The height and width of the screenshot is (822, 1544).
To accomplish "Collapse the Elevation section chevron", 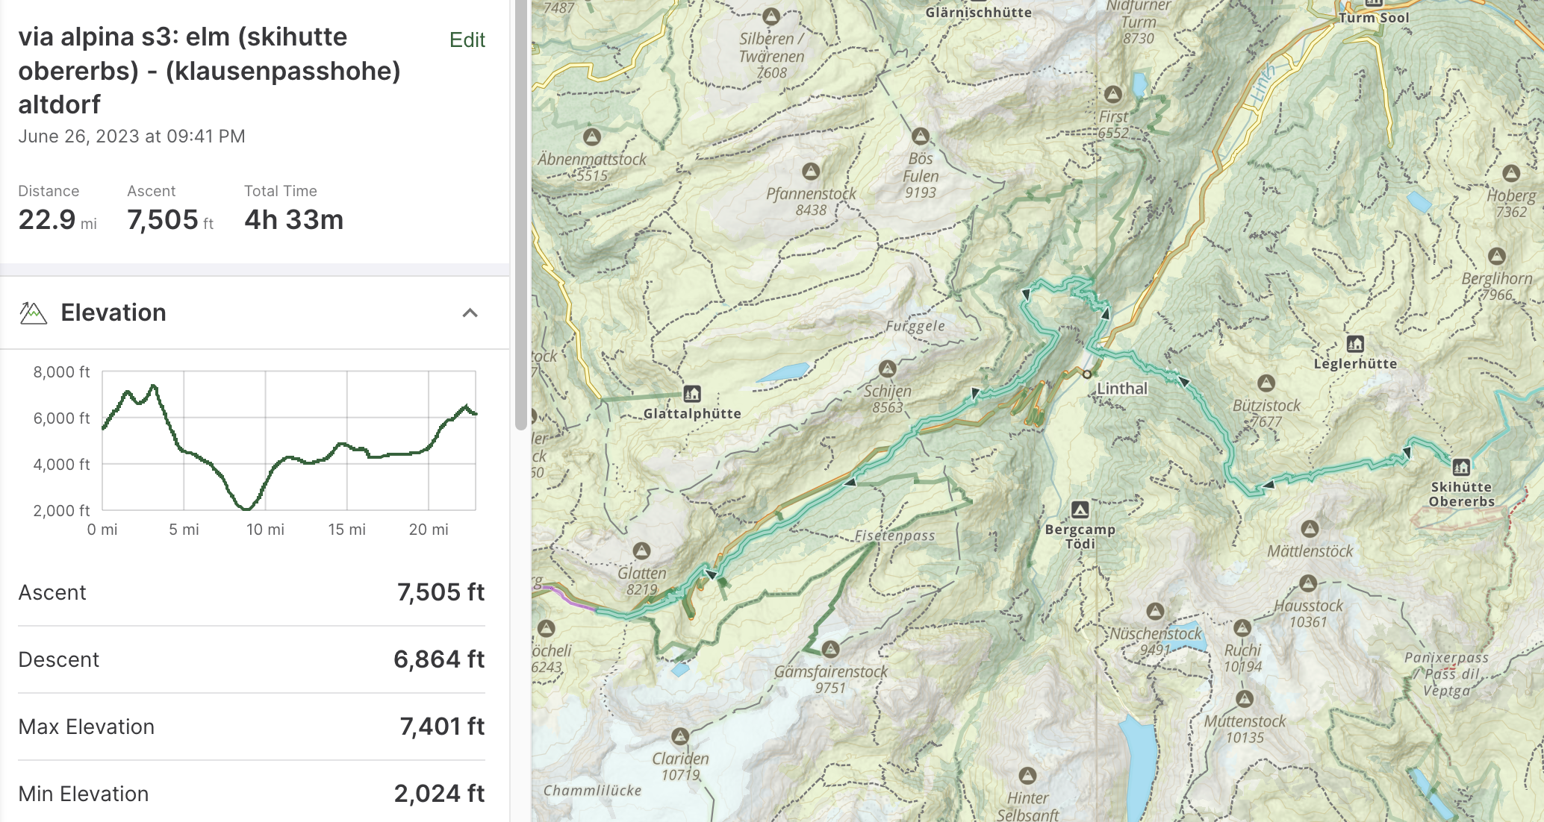I will (470, 313).
